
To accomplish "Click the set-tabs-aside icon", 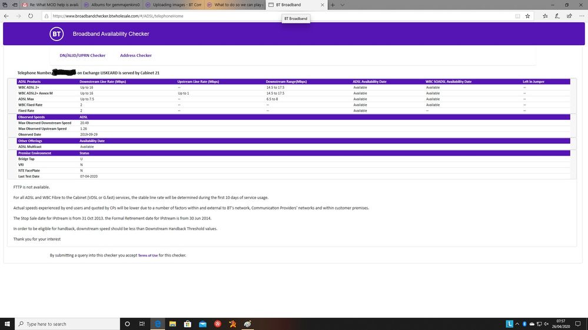I will point(15,5).
